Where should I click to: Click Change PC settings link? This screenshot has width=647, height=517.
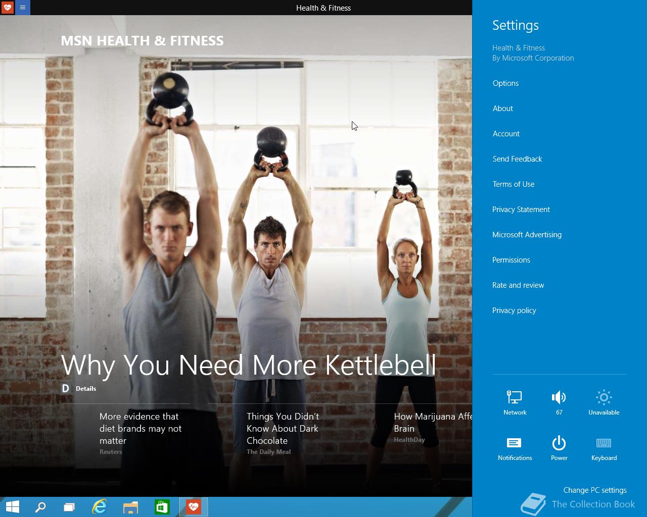[595, 490]
